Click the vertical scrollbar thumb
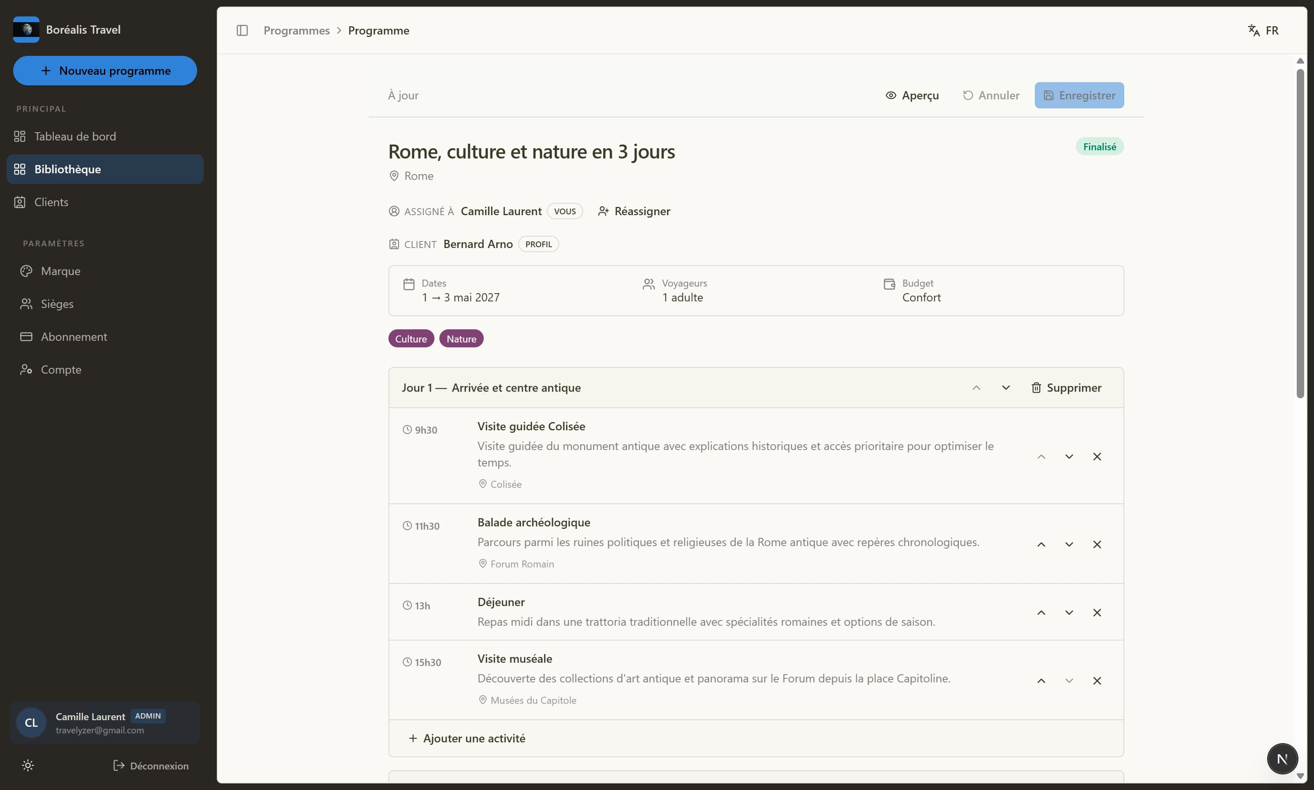 (1300, 233)
